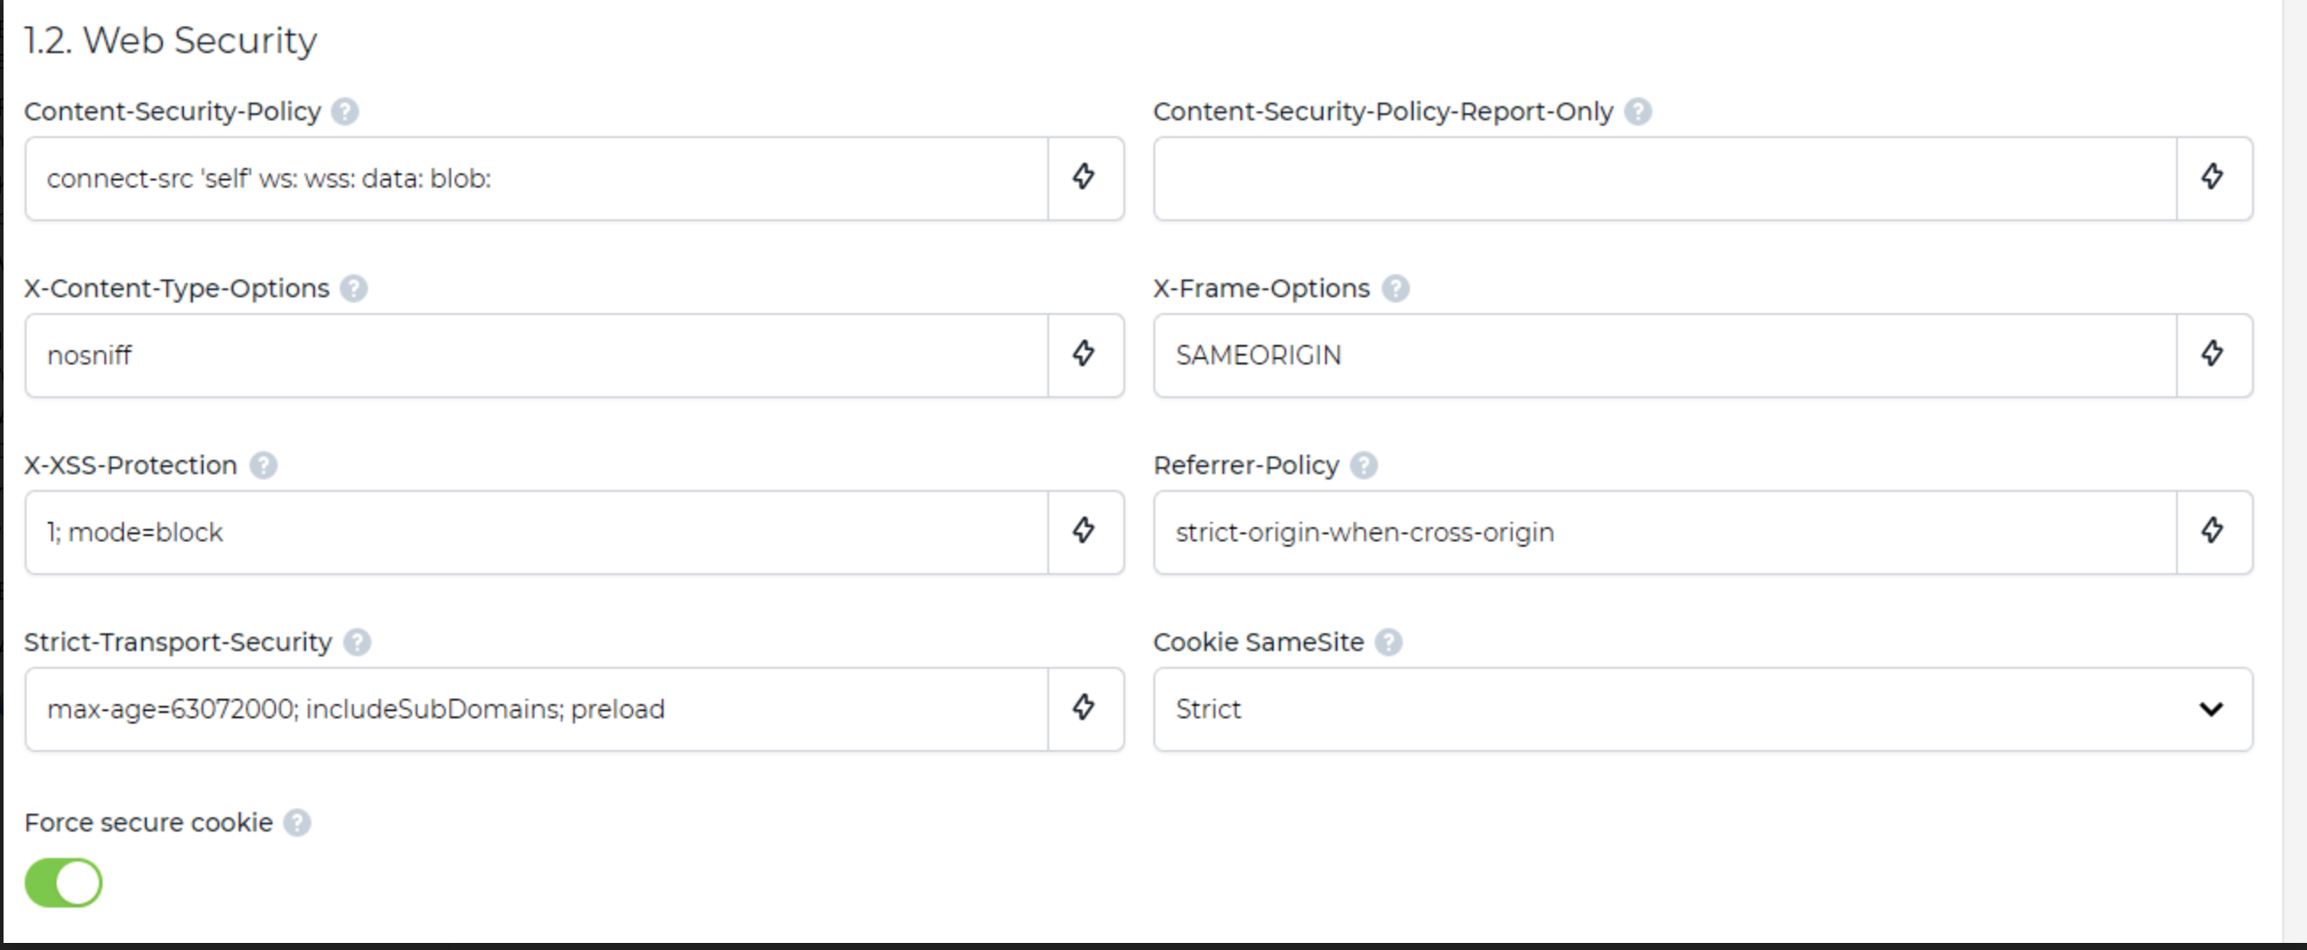Select the SAMEORIGIN X-Frame-Options field
The height and width of the screenshot is (950, 2307).
(1665, 356)
